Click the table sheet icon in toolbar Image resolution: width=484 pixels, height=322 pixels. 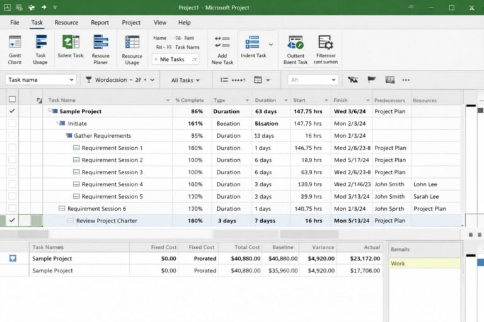[x=390, y=80]
